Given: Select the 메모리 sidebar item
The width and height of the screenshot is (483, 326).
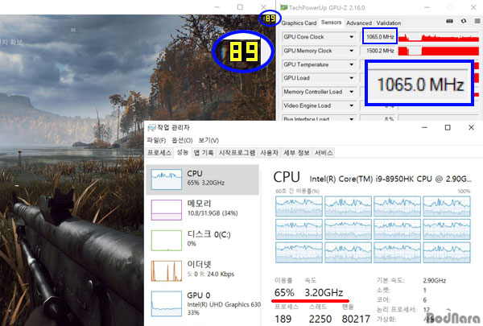Looking at the screenshot, I should point(202,209).
